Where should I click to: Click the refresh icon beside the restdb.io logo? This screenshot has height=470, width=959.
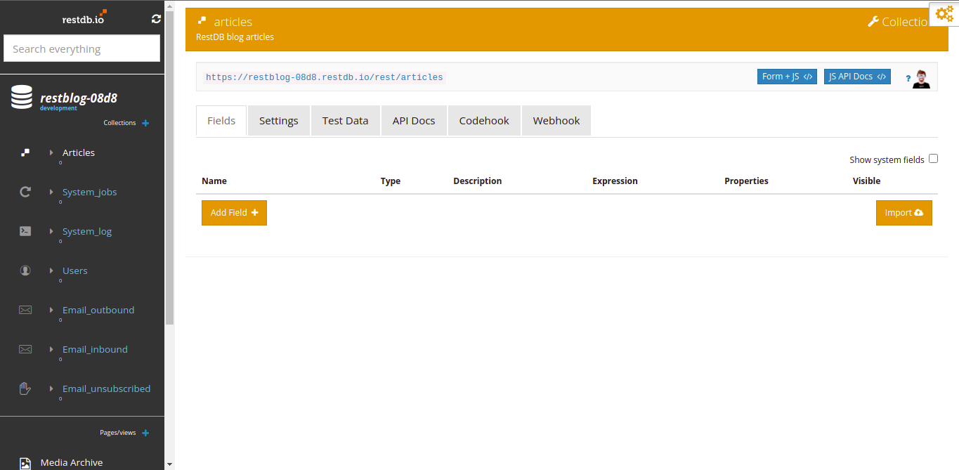156,19
